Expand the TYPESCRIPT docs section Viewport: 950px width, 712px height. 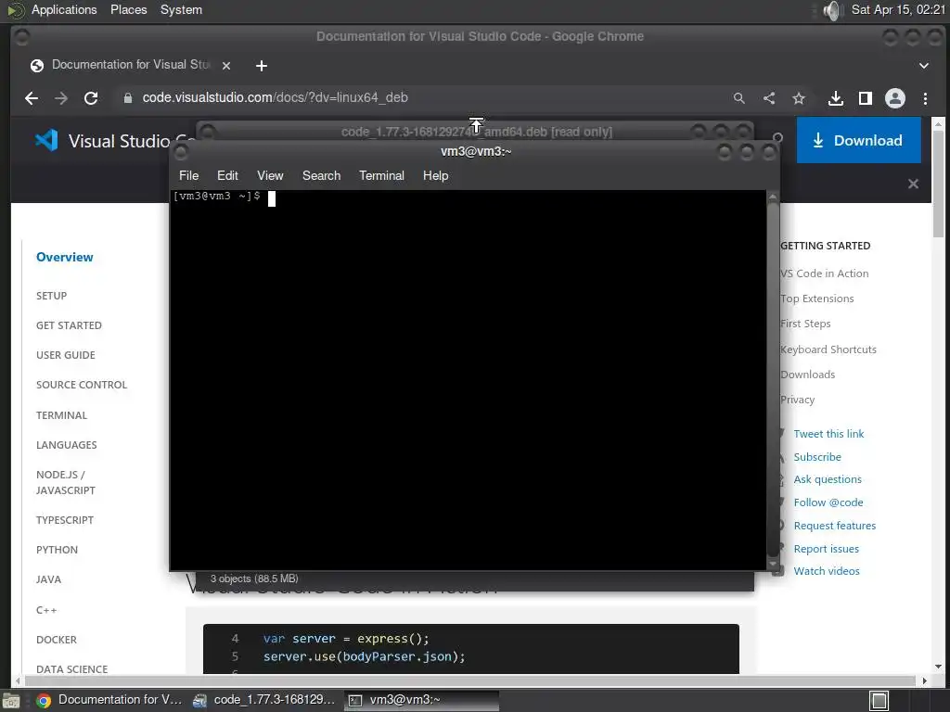(x=65, y=520)
